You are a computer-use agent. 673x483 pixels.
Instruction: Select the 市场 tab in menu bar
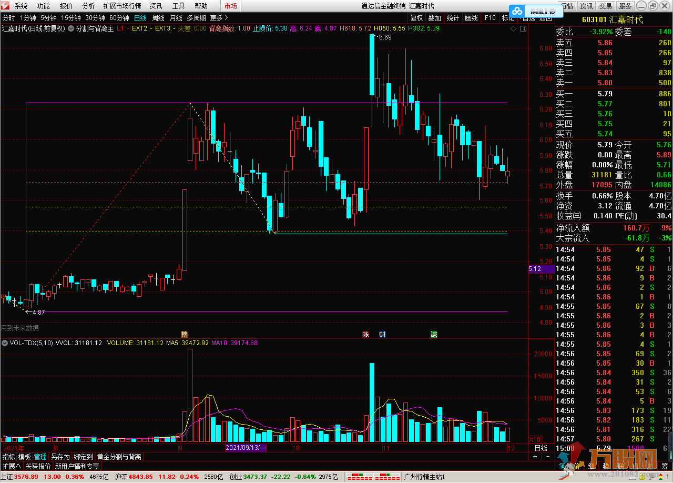(x=230, y=6)
